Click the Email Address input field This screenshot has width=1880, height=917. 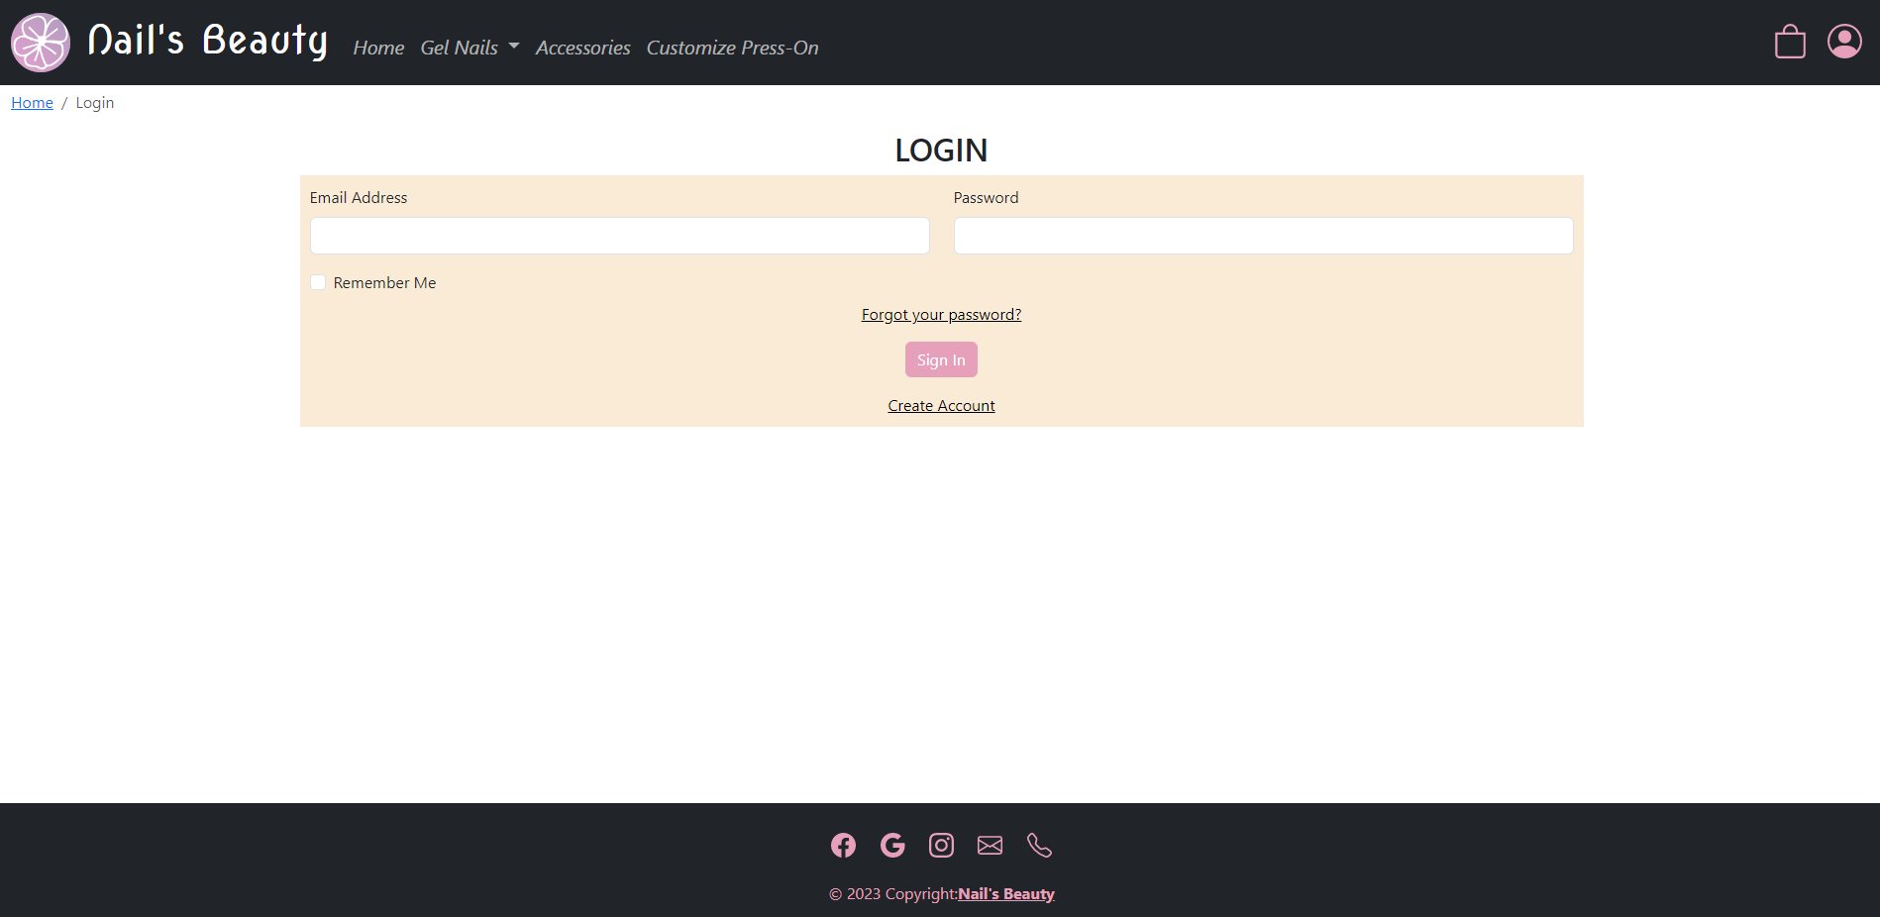tap(619, 236)
